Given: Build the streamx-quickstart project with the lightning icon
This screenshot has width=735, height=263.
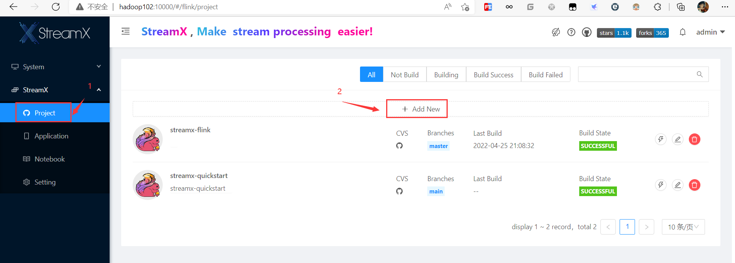Looking at the screenshot, I should click(660, 185).
